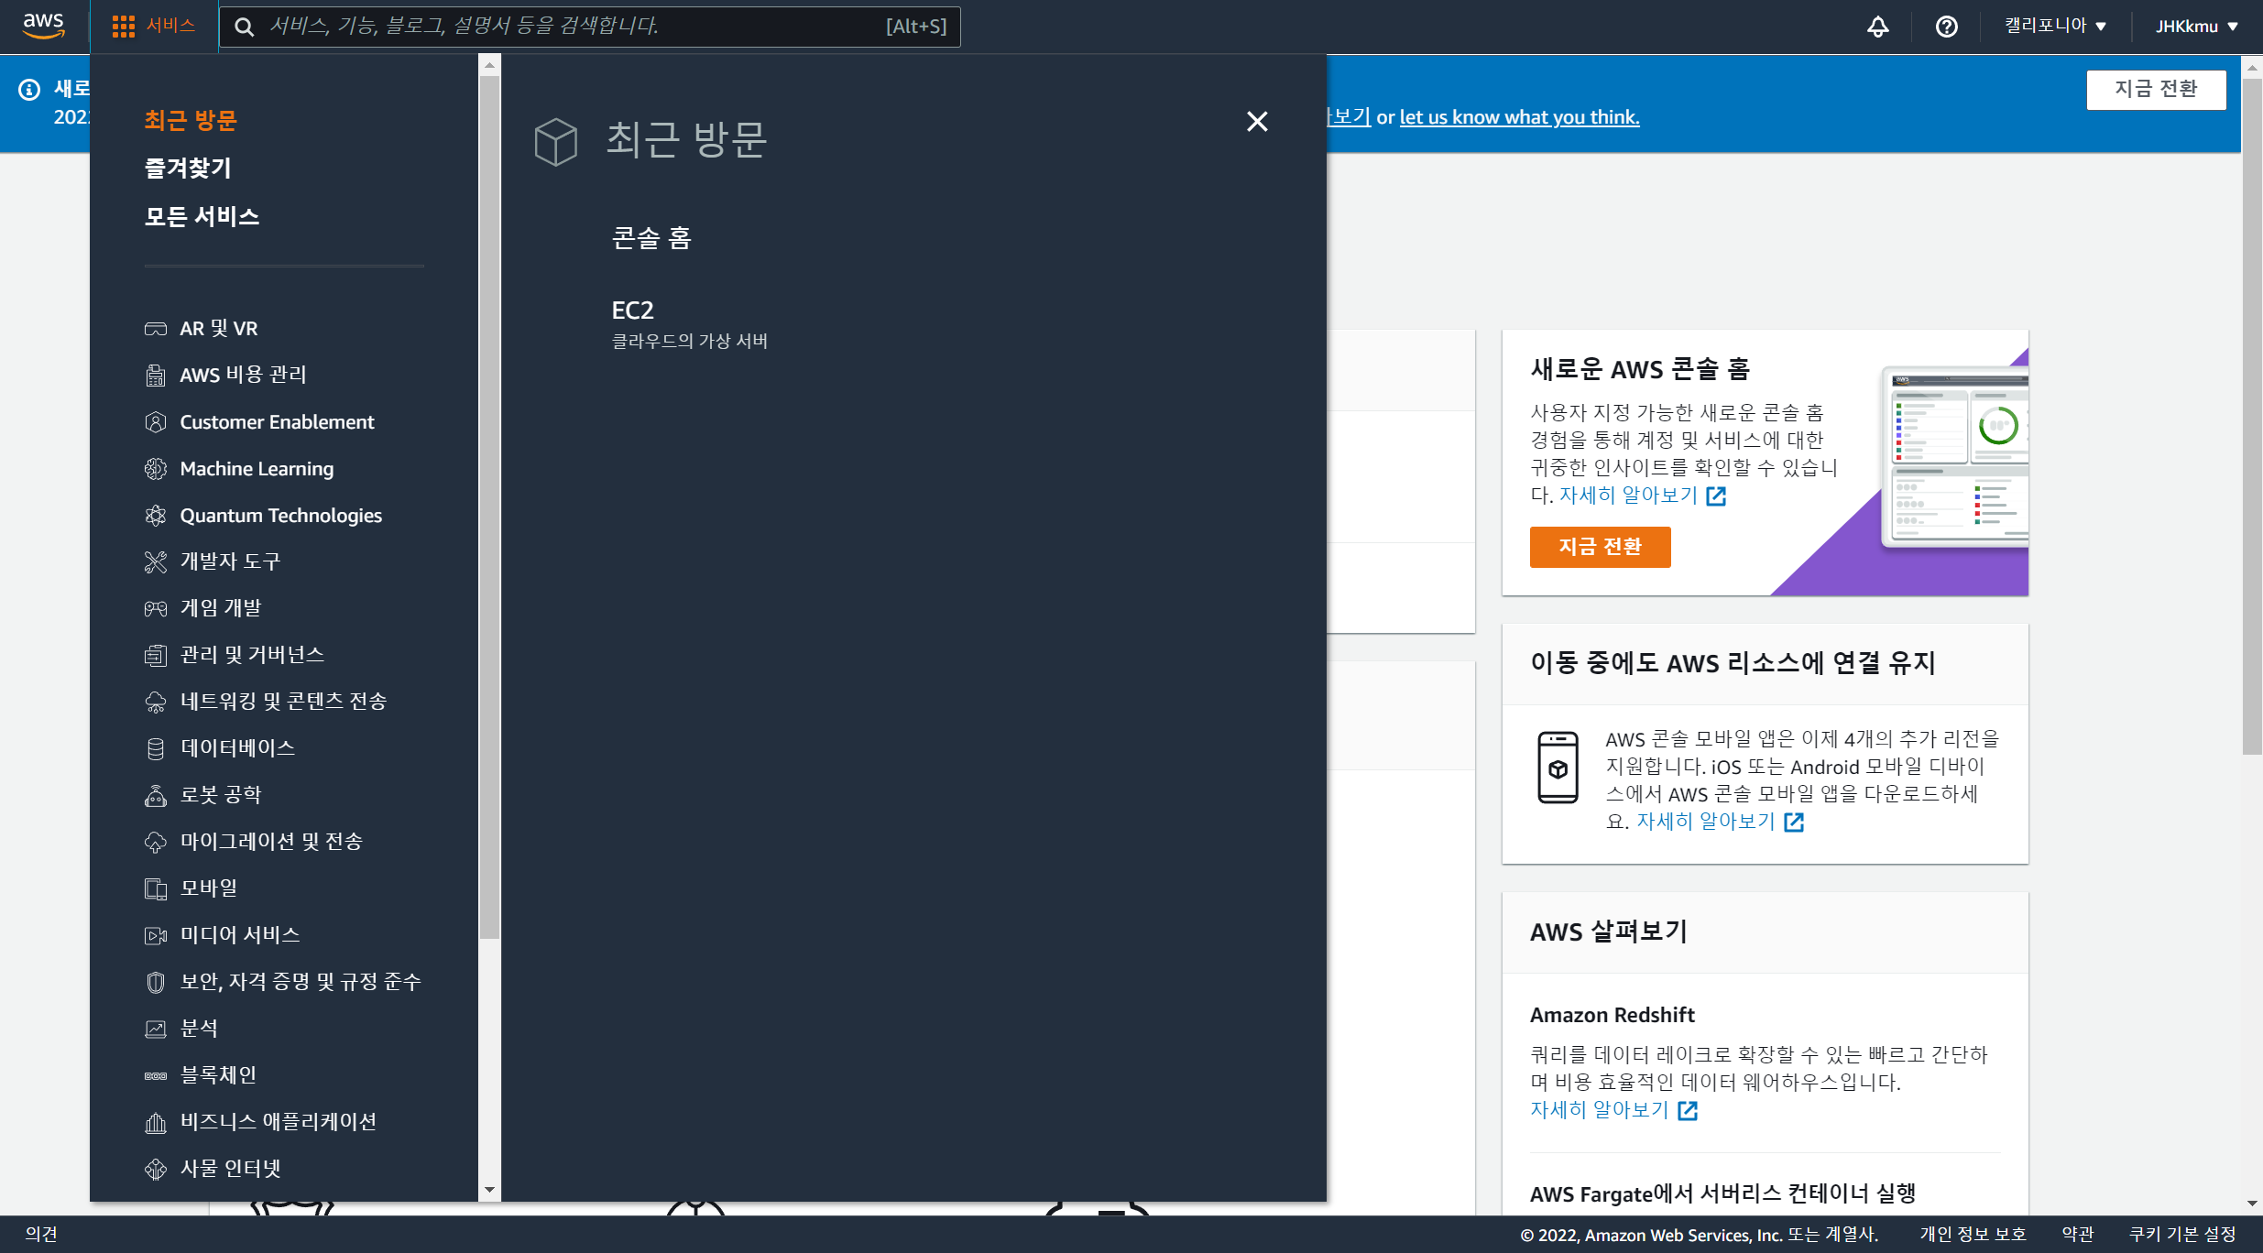The width and height of the screenshot is (2263, 1253).
Task: Click the 게임 개발 gamepad icon
Action: pyautogui.click(x=156, y=608)
